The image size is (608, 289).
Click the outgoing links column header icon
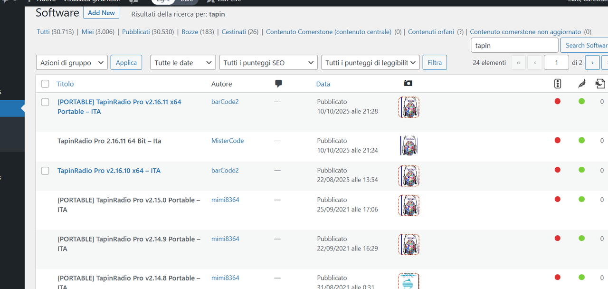600,84
